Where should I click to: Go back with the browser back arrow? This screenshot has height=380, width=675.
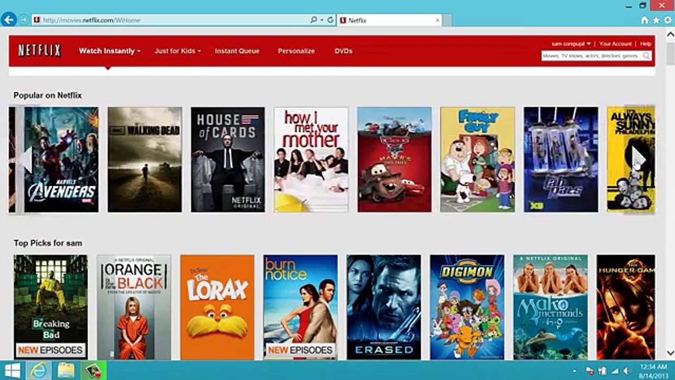pyautogui.click(x=9, y=20)
